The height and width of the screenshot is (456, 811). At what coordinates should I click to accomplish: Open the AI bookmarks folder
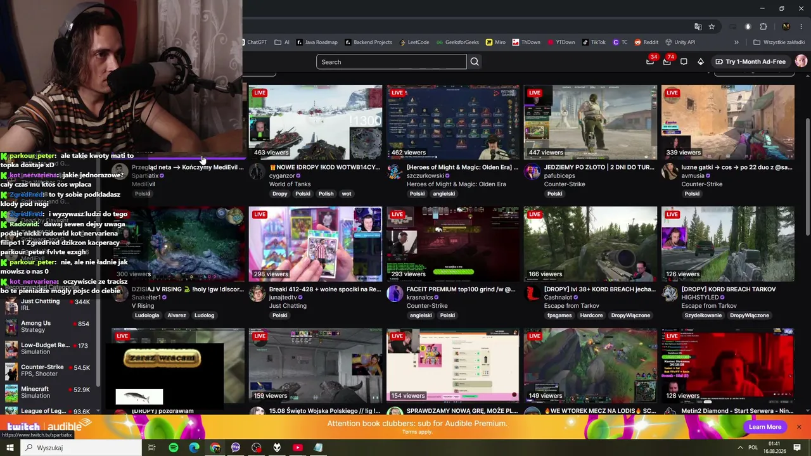[x=282, y=42]
